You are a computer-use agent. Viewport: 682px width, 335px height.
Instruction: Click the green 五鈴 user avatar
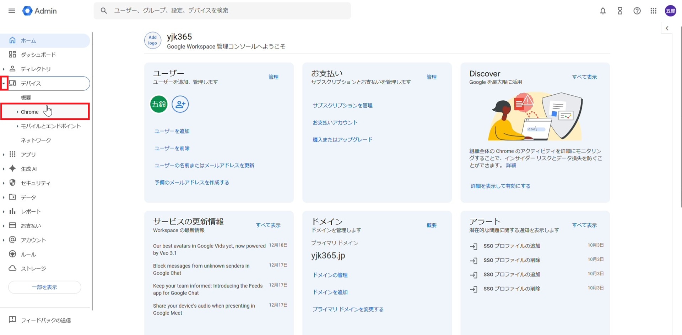159,104
